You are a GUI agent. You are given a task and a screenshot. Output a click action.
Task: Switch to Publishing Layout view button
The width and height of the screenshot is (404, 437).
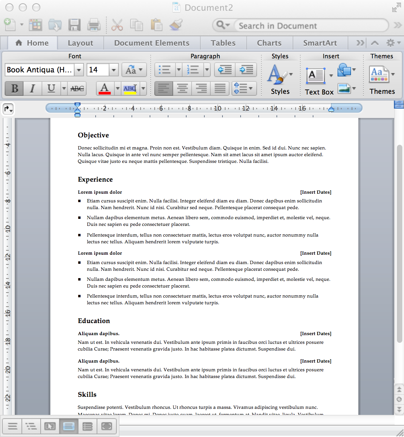point(50,426)
